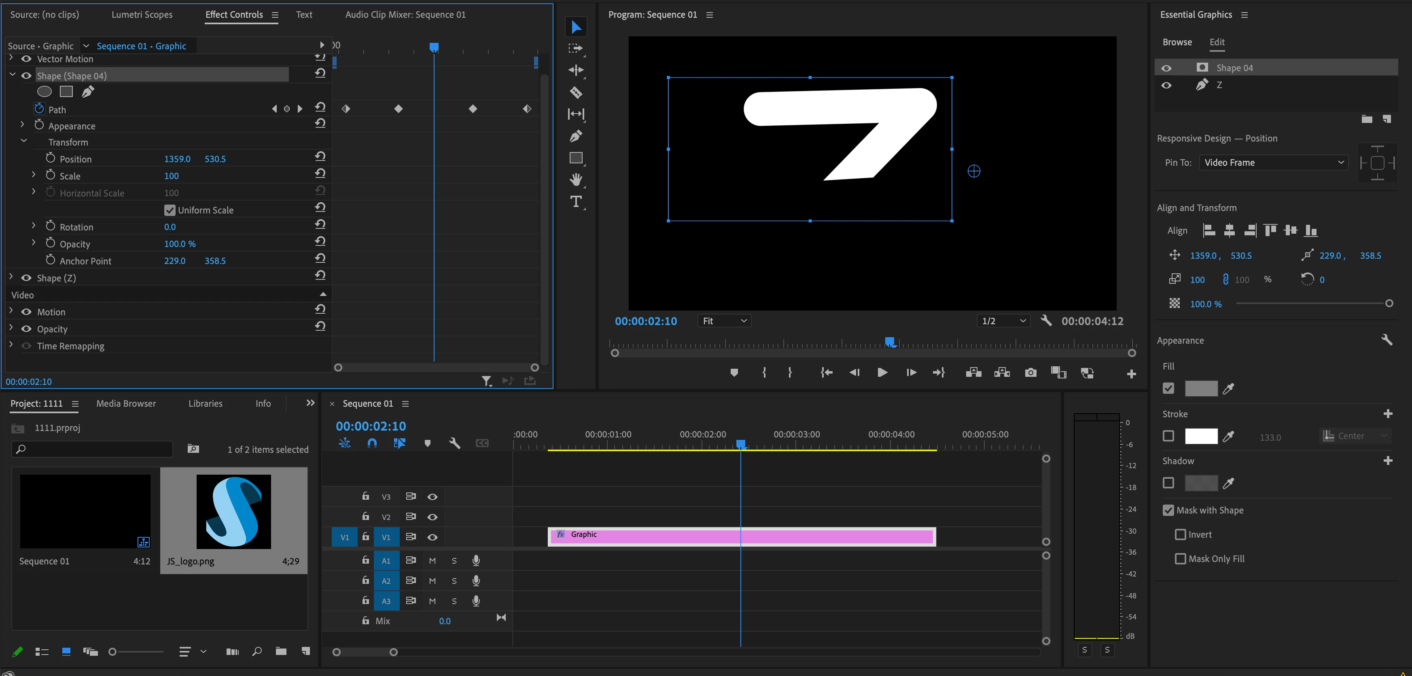Open the Browse tab in Essential Graphics
The height and width of the screenshot is (676, 1412).
point(1177,42)
